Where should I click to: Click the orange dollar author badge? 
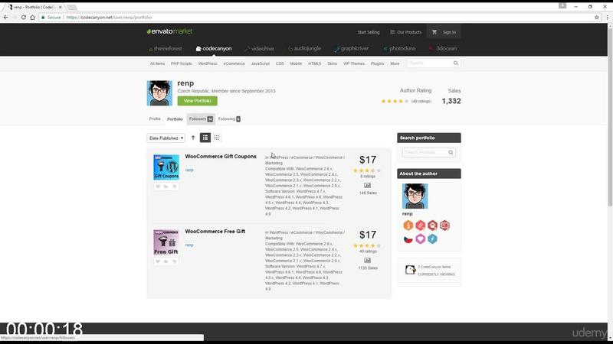[x=408, y=226]
